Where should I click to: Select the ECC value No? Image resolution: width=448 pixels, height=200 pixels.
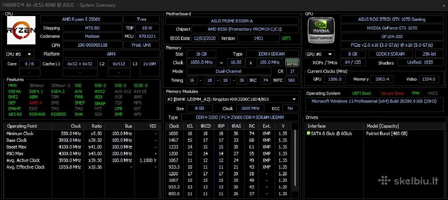(290, 108)
